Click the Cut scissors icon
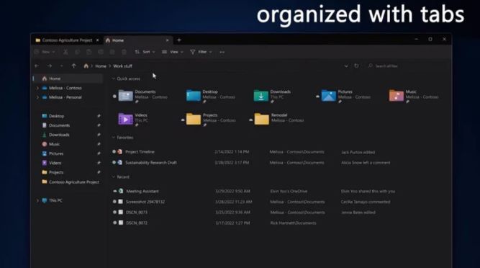This screenshot has width=480, height=268. pos(65,52)
